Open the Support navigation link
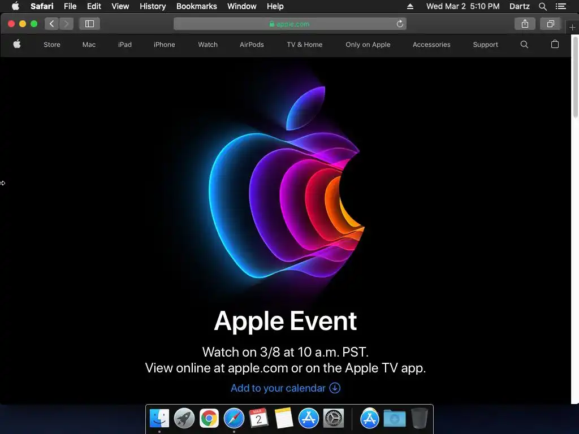The height and width of the screenshot is (434, 579). point(485,45)
